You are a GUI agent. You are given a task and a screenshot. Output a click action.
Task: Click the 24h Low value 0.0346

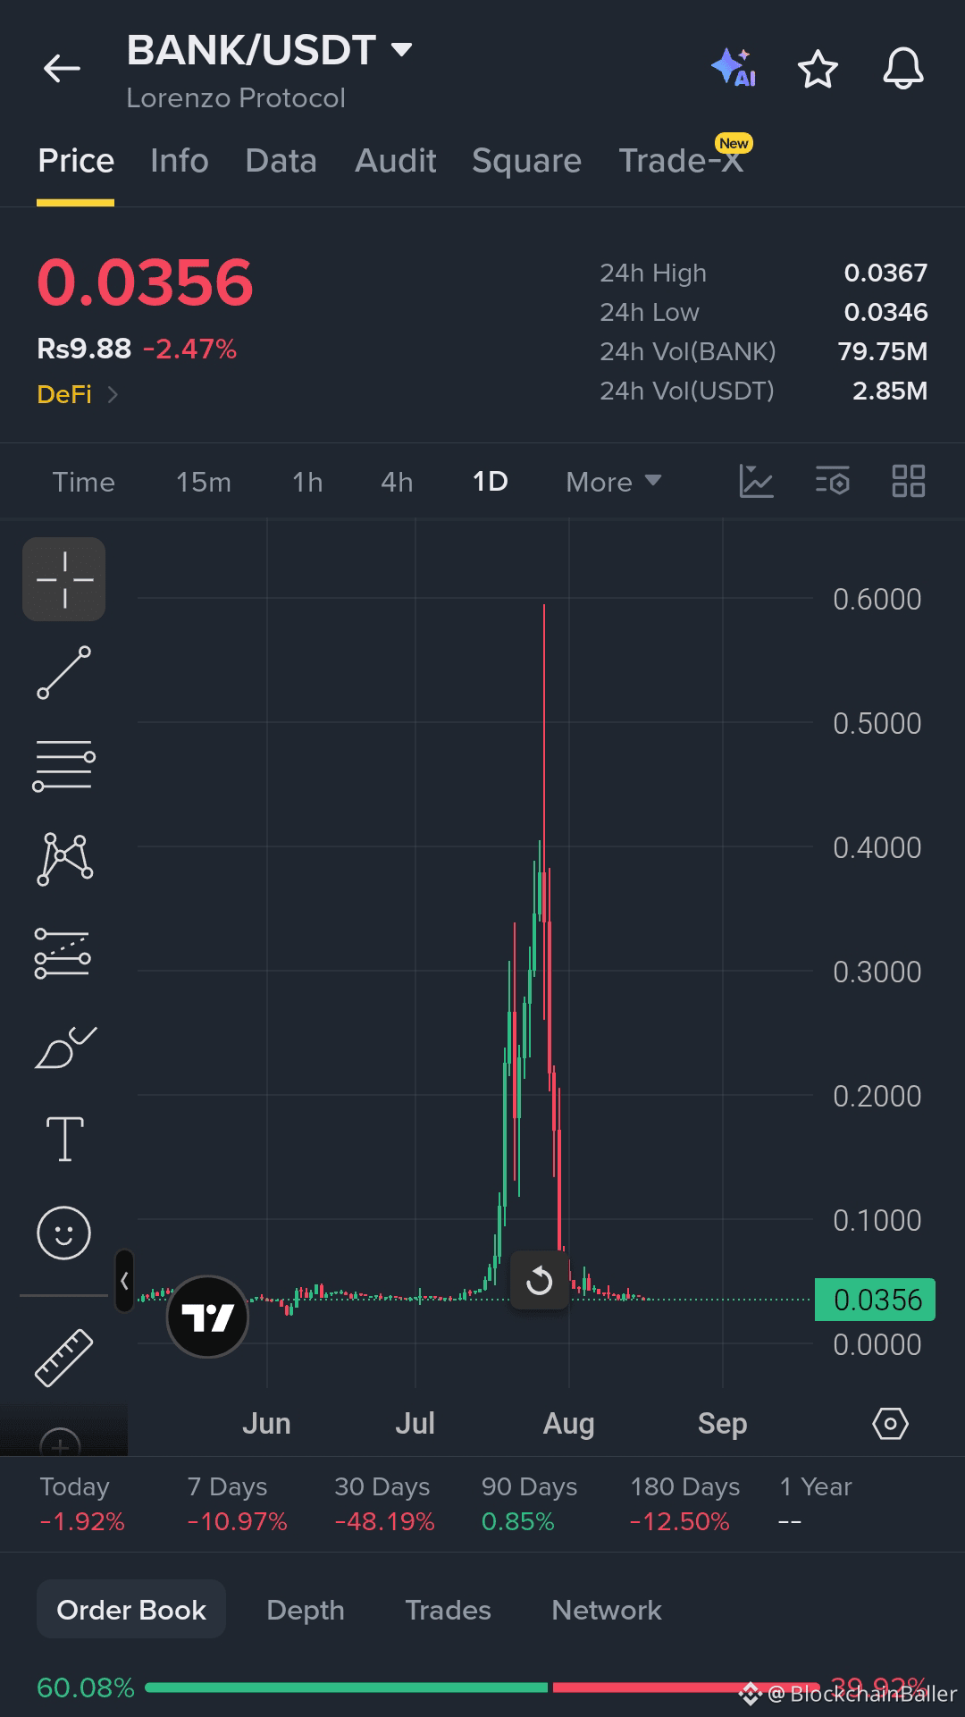point(885,312)
